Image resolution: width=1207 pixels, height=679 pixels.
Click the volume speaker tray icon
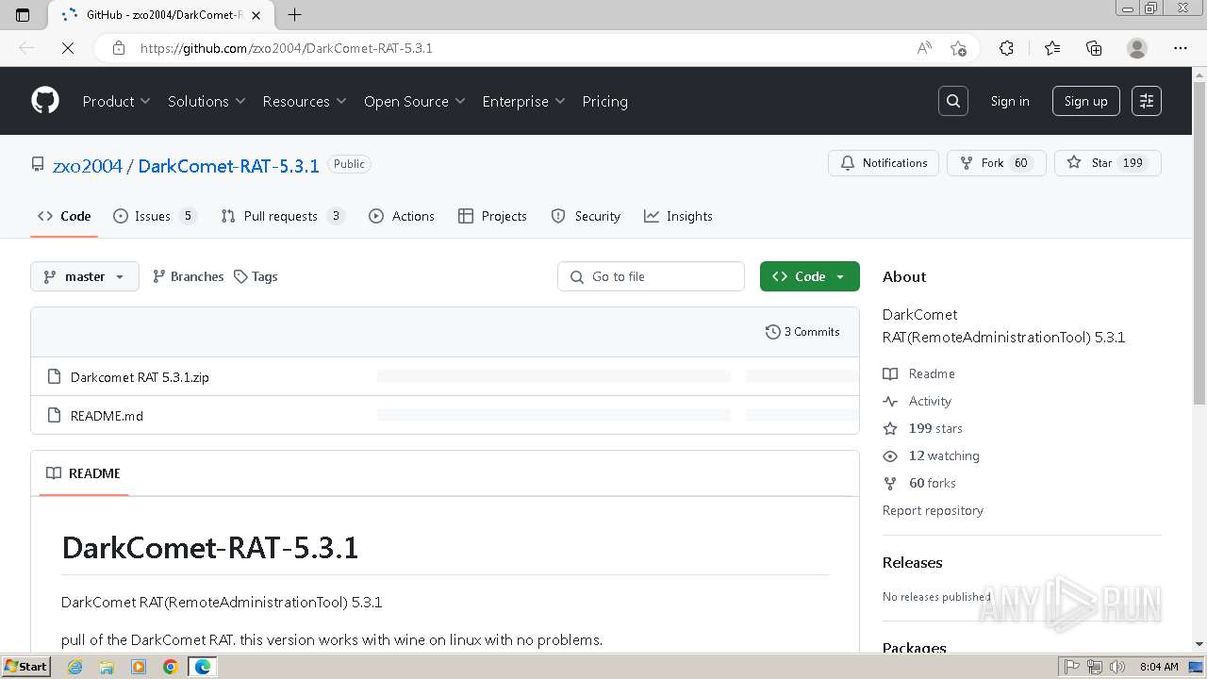(x=1117, y=667)
